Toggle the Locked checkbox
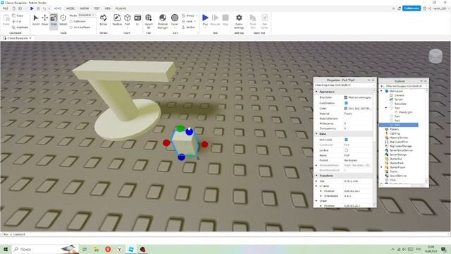Image resolution: width=451 pixels, height=254 pixels. (346, 150)
